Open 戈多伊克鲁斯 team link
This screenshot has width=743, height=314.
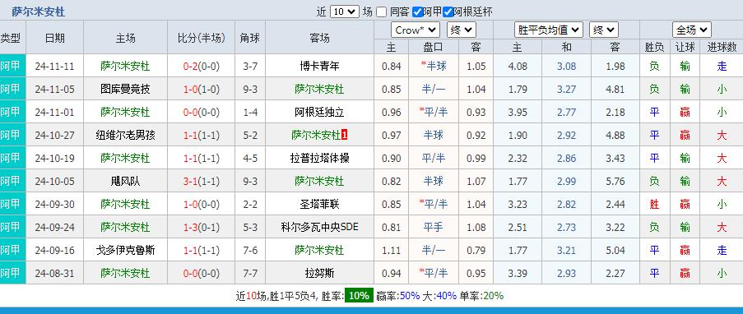[125, 250]
